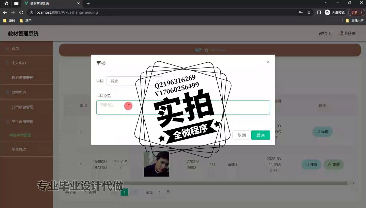This screenshot has width=366, height=208.
Task: Click into the 审核意见 text area
Action: tap(183, 107)
